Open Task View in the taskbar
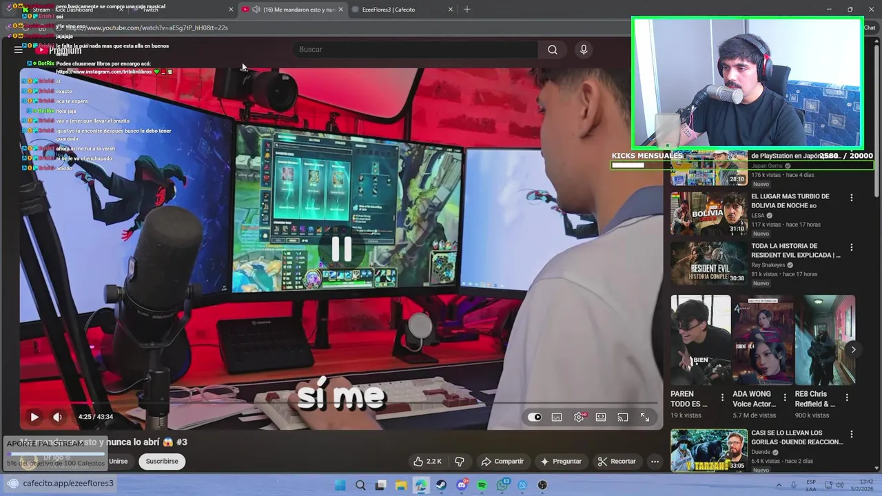Screen dimensions: 882x496 pos(380,485)
